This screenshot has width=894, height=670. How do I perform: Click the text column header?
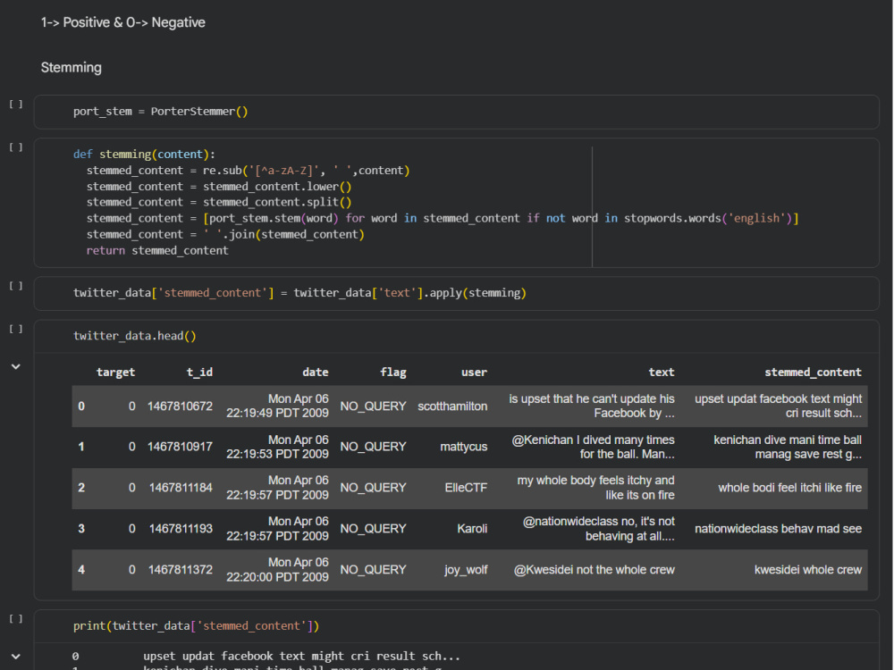(662, 372)
